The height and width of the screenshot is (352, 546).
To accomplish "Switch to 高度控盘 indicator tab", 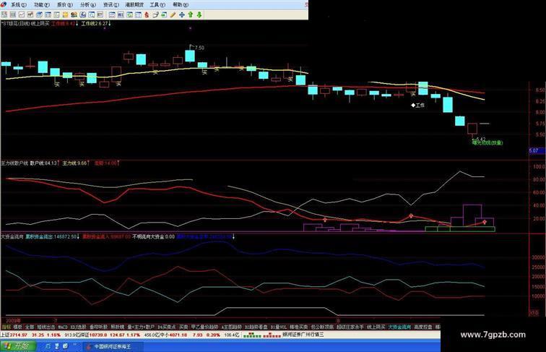I will (423, 327).
